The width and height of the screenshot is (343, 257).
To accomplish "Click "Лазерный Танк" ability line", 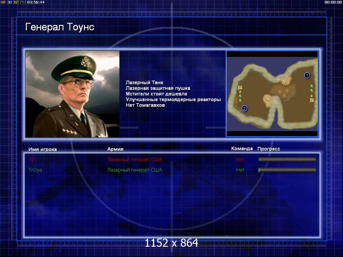I will [x=144, y=82].
